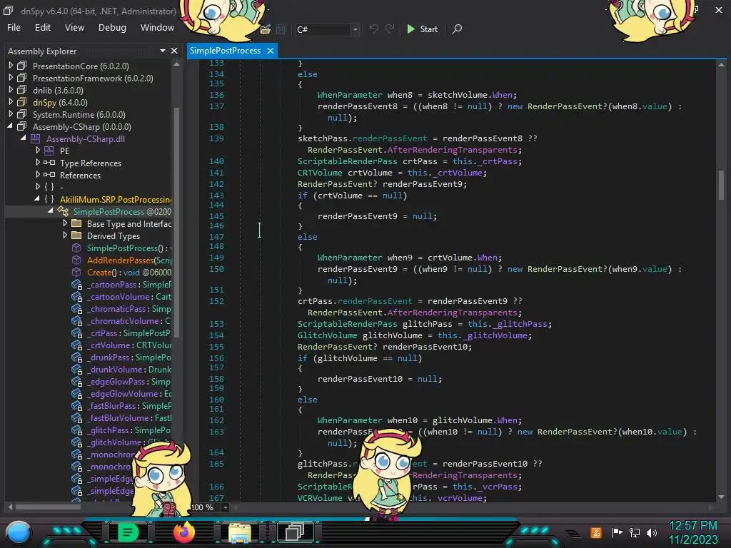The image size is (731, 548).
Task: Click the Search magnifier icon
Action: coord(458,29)
